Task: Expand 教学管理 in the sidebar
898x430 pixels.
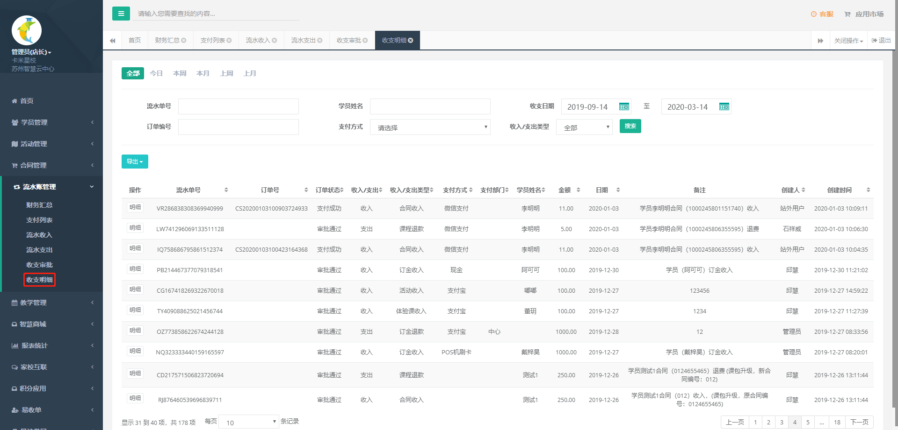Action: (51, 303)
